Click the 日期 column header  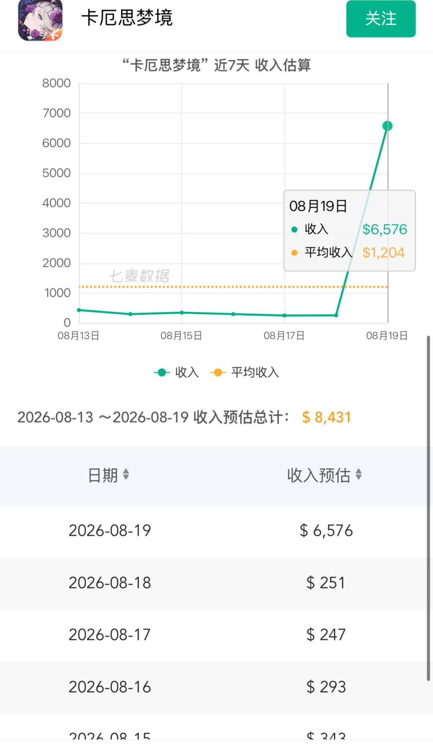pyautogui.click(x=103, y=475)
